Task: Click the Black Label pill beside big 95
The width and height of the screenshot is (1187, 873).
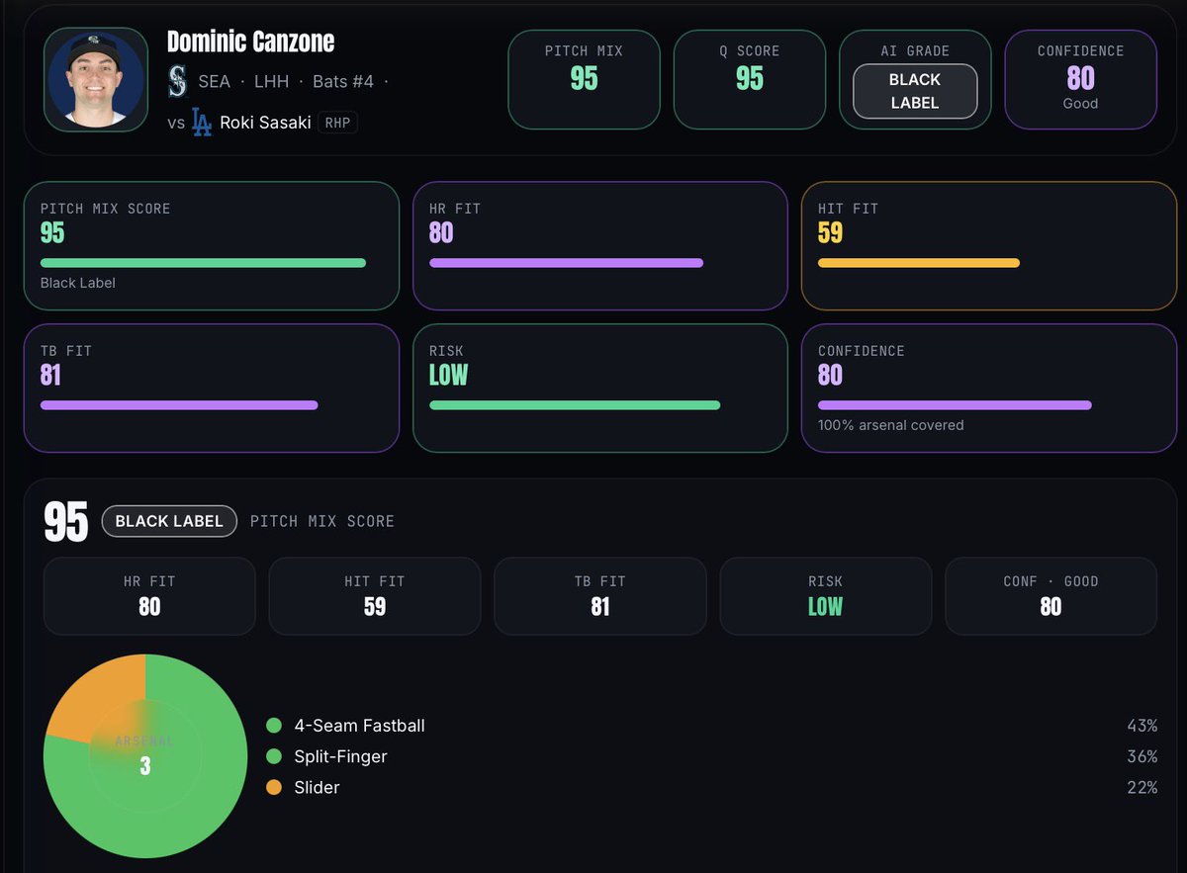Action: click(x=169, y=521)
